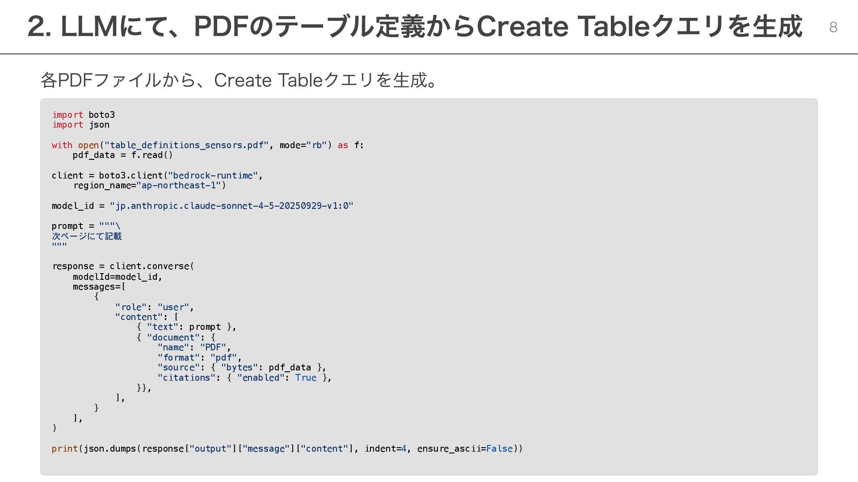Click the claude-sonnet model_id string
Viewport: 858px width, 482px height.
click(x=231, y=206)
